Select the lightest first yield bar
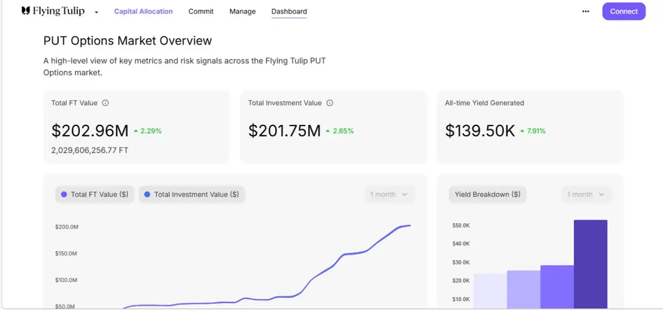Viewport: 663px width, 310px height. pos(490,291)
